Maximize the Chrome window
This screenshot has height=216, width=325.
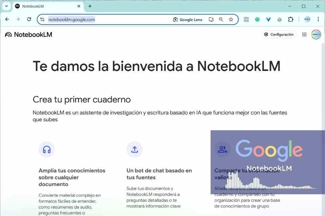pyautogui.click(x=303, y=6)
